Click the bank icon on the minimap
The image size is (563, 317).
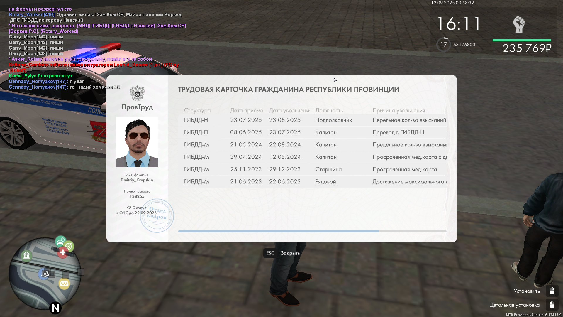(26, 256)
